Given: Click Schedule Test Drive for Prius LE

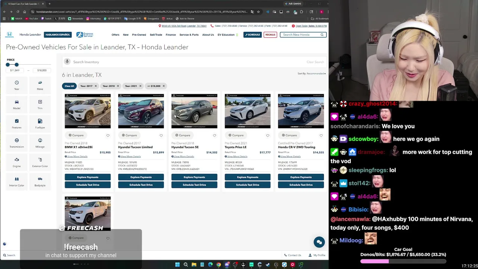Looking at the screenshot, I should click(248, 185).
